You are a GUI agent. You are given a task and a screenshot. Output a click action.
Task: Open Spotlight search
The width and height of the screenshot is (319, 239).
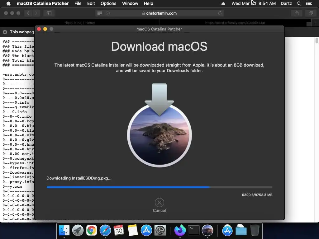(299, 3)
